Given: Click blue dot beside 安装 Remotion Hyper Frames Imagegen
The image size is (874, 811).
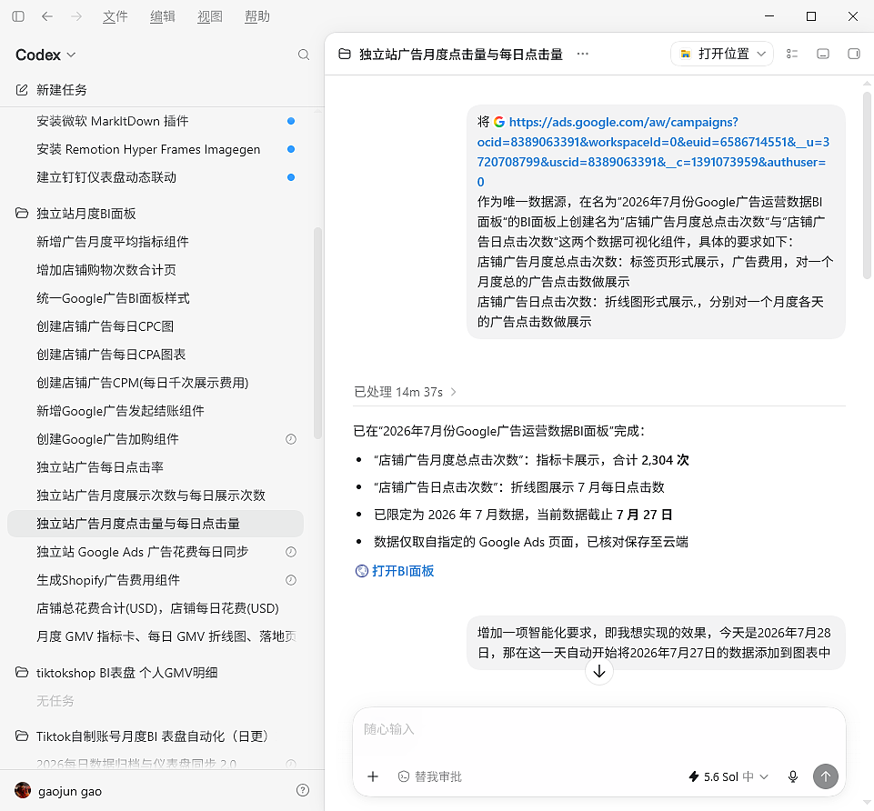Looking at the screenshot, I should tap(291, 149).
